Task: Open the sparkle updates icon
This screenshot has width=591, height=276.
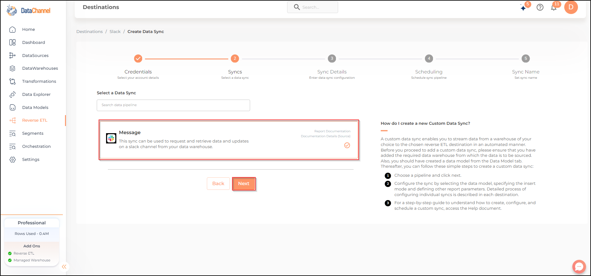Action: (524, 7)
